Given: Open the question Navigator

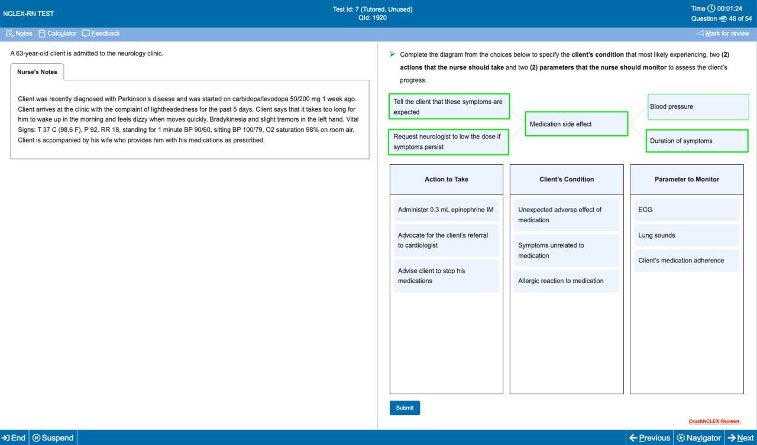Looking at the screenshot, I should click(x=698, y=438).
